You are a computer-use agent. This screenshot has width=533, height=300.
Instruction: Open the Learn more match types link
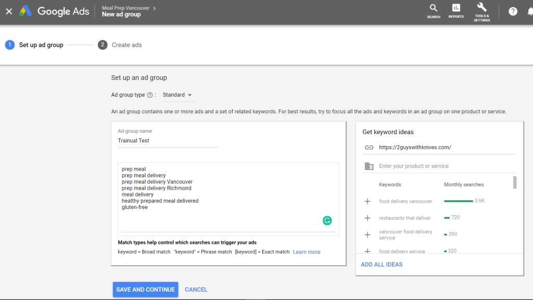pyautogui.click(x=307, y=252)
